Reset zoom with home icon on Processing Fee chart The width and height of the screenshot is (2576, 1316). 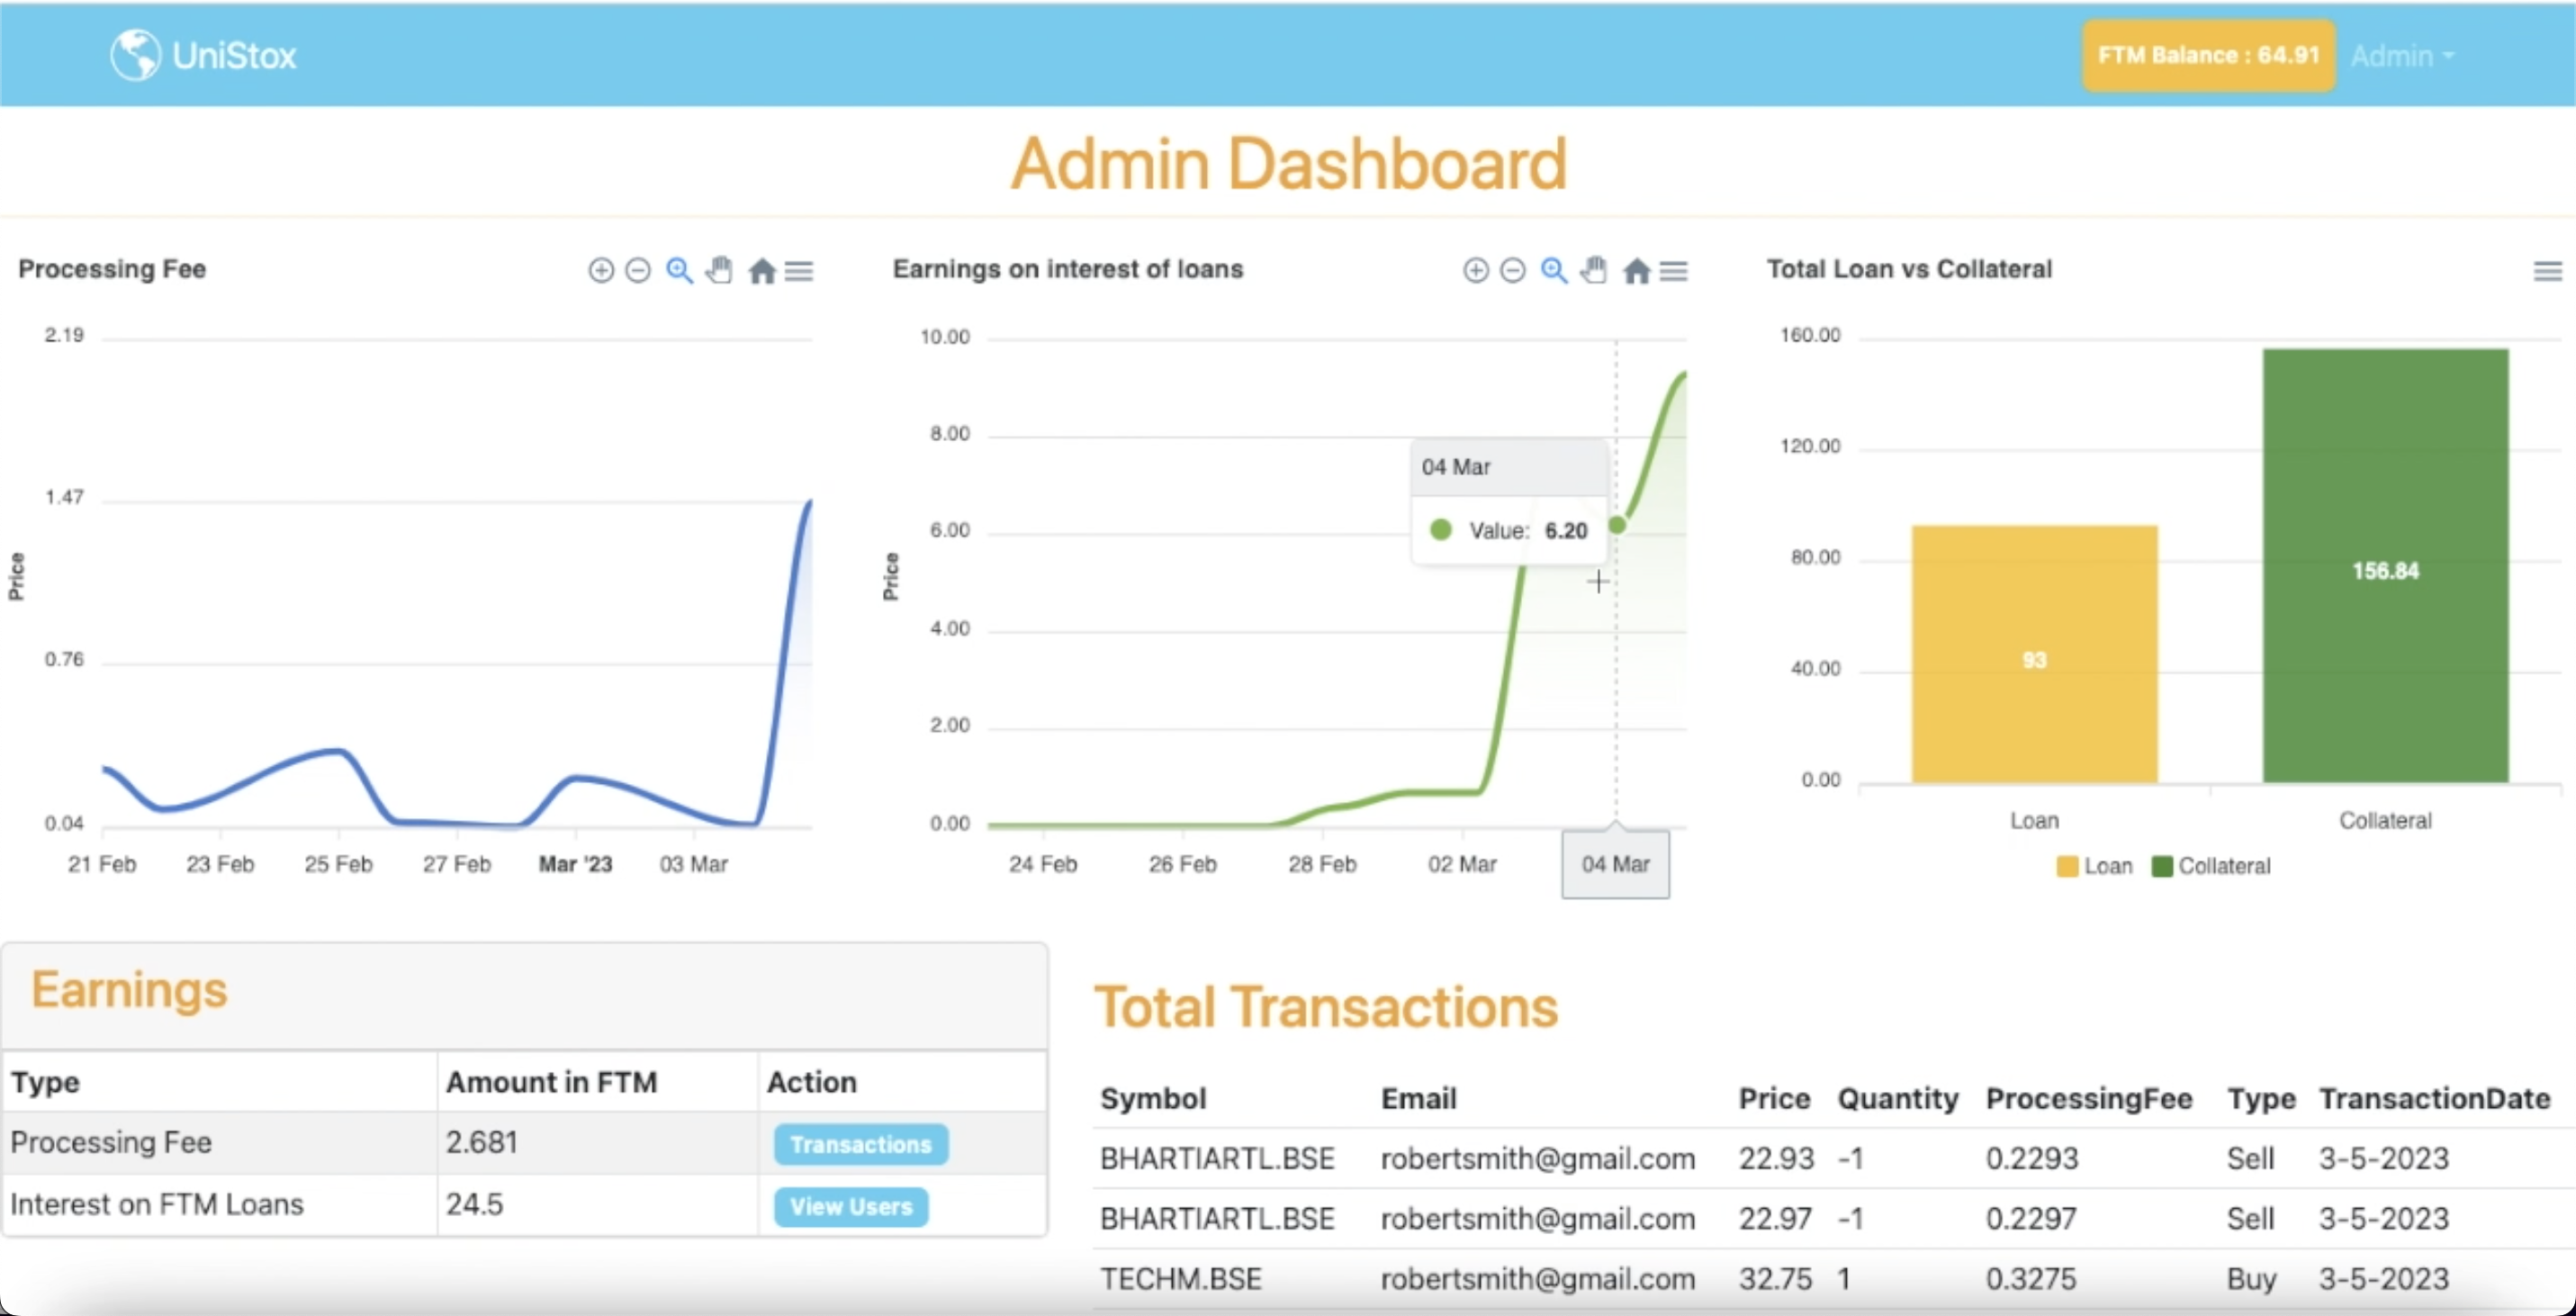(x=762, y=271)
